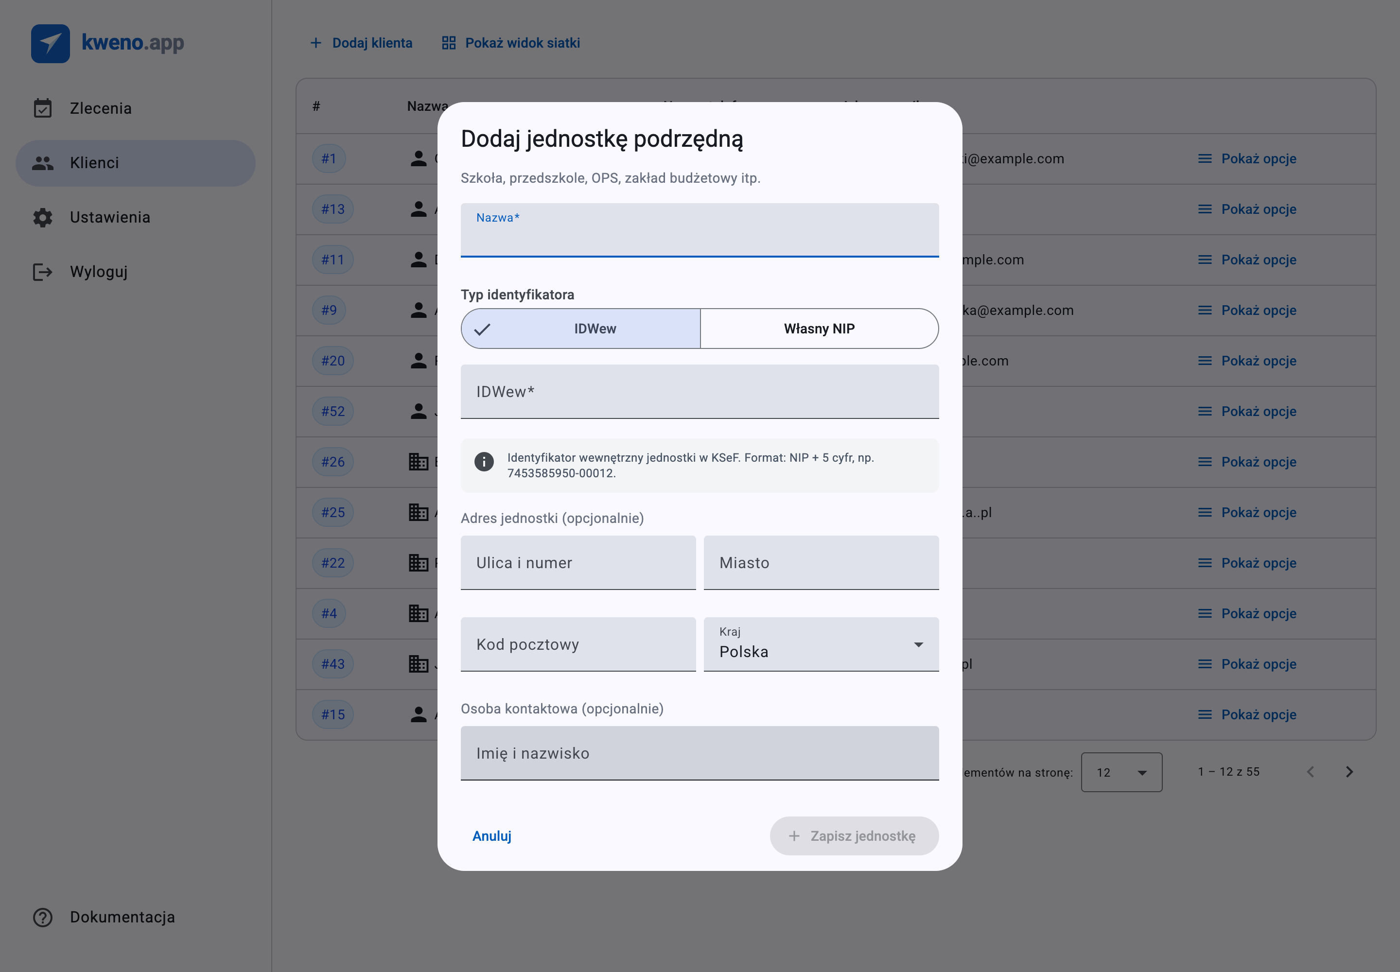Show options for client #25

coord(1247,512)
